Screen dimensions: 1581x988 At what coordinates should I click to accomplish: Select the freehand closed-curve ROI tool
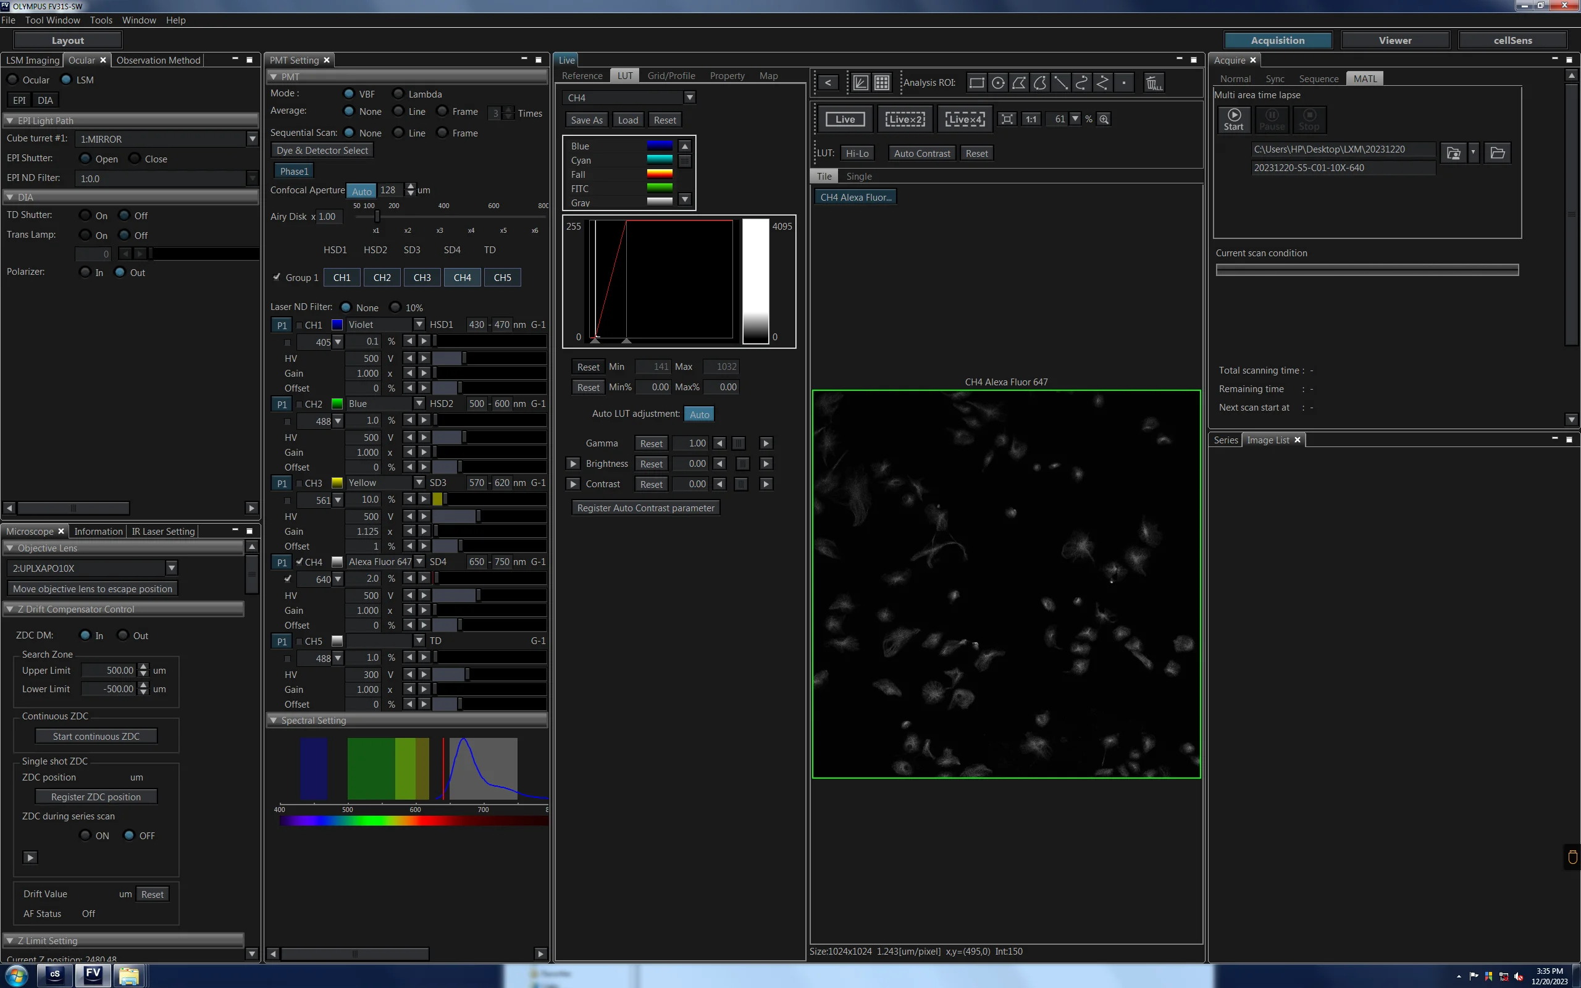tap(1039, 83)
